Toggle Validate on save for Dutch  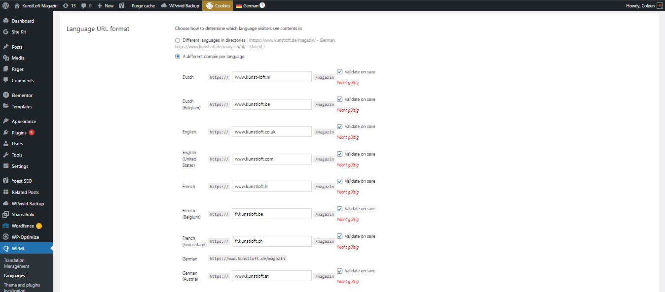(339, 72)
